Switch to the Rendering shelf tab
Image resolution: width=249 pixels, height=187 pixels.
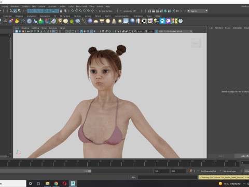click(x=45, y=16)
